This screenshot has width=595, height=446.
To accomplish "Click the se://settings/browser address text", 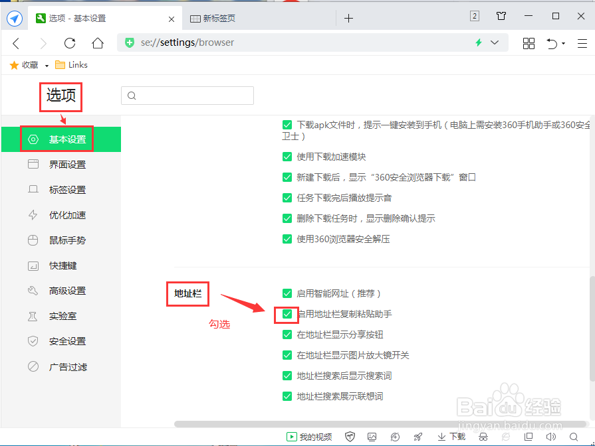I will point(187,42).
